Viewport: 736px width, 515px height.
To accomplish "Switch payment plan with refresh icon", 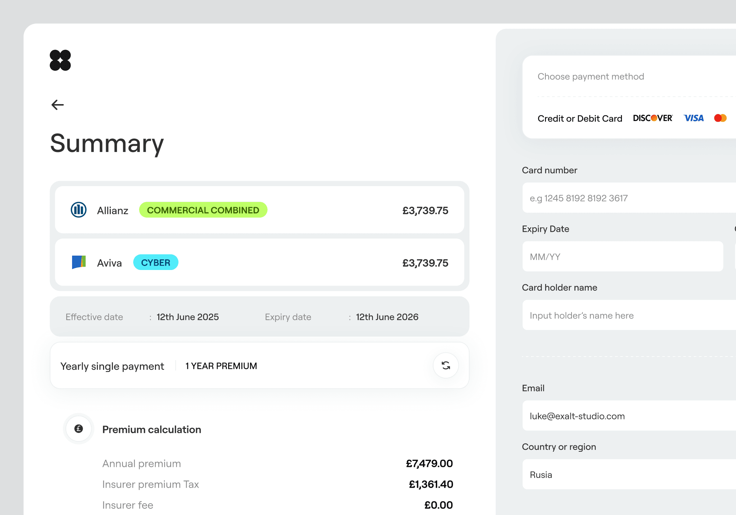I will click(x=446, y=365).
